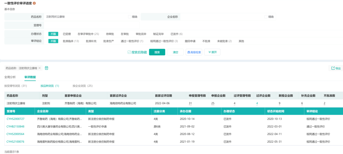Viewport: 343px width, 154px height.
Task: Remove the 注射用伏立康唑 filter tag
Action: [x=40, y=68]
